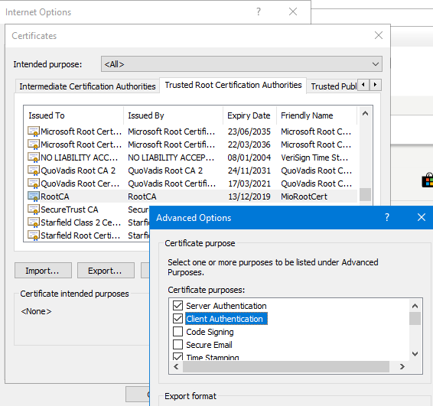This screenshot has width=433, height=406.
Task: Click the tab scroll right arrow
Action: coord(376,85)
